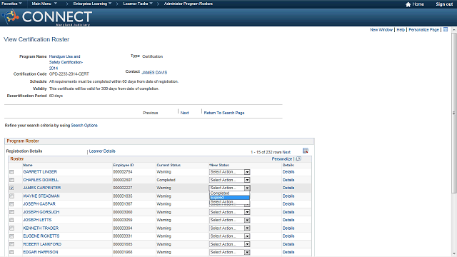Open roster in new window icon beside Personalize
The height and width of the screenshot is (257, 457).
[x=298, y=158]
